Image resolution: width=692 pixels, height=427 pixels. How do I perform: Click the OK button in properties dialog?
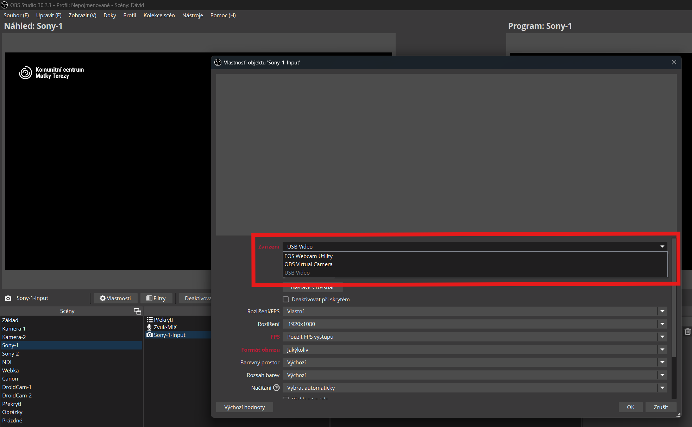(x=630, y=407)
